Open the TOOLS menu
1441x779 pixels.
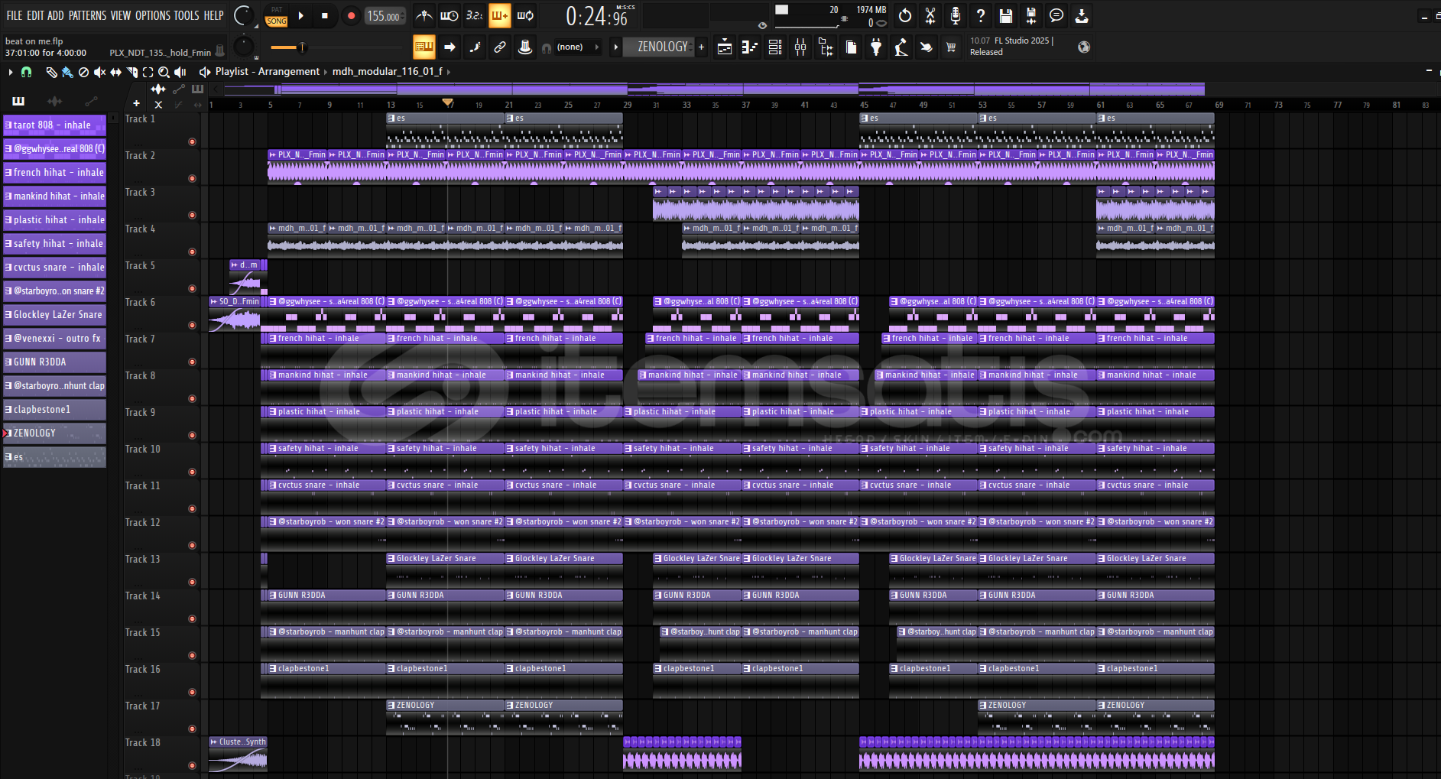pos(187,15)
